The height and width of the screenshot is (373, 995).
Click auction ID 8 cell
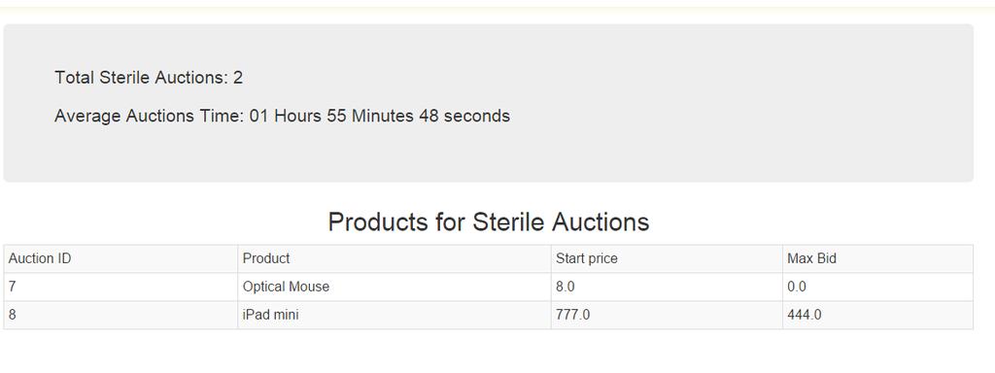point(120,315)
